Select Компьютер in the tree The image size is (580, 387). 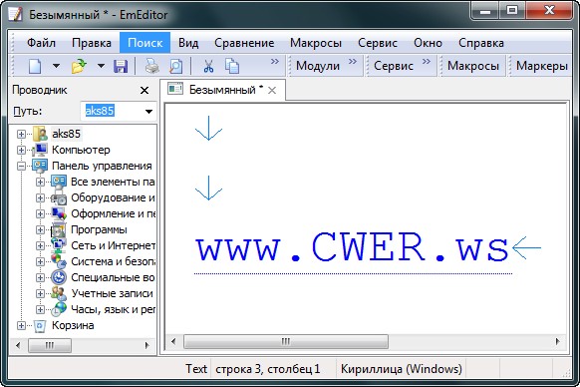81,150
